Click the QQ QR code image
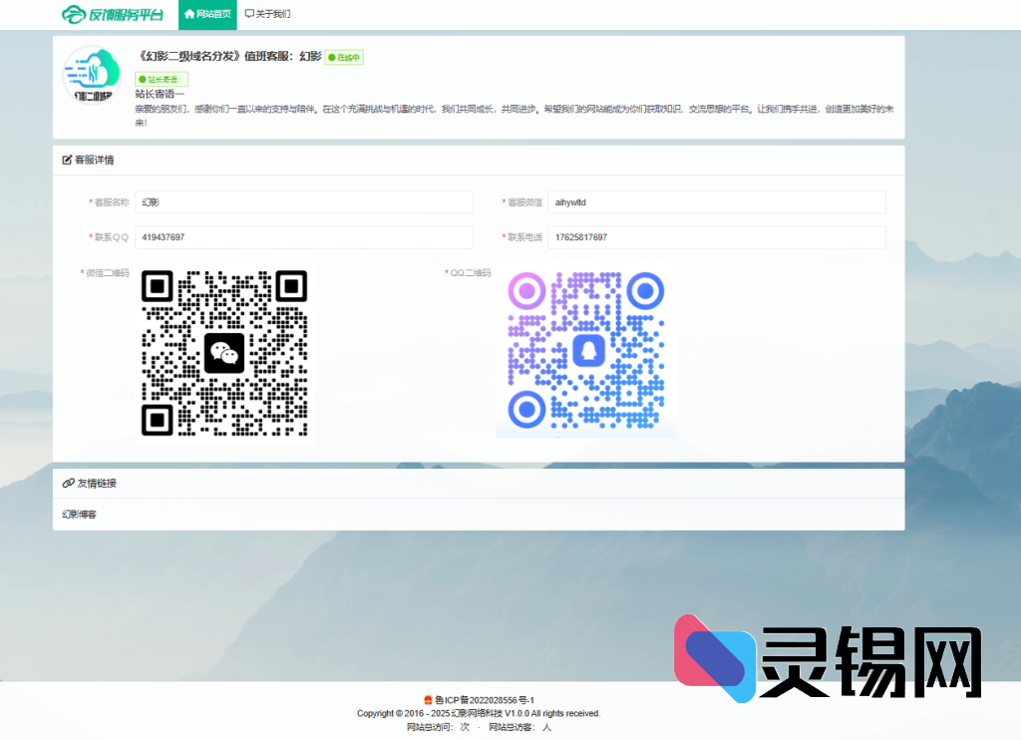The image size is (1021, 740). 586,351
